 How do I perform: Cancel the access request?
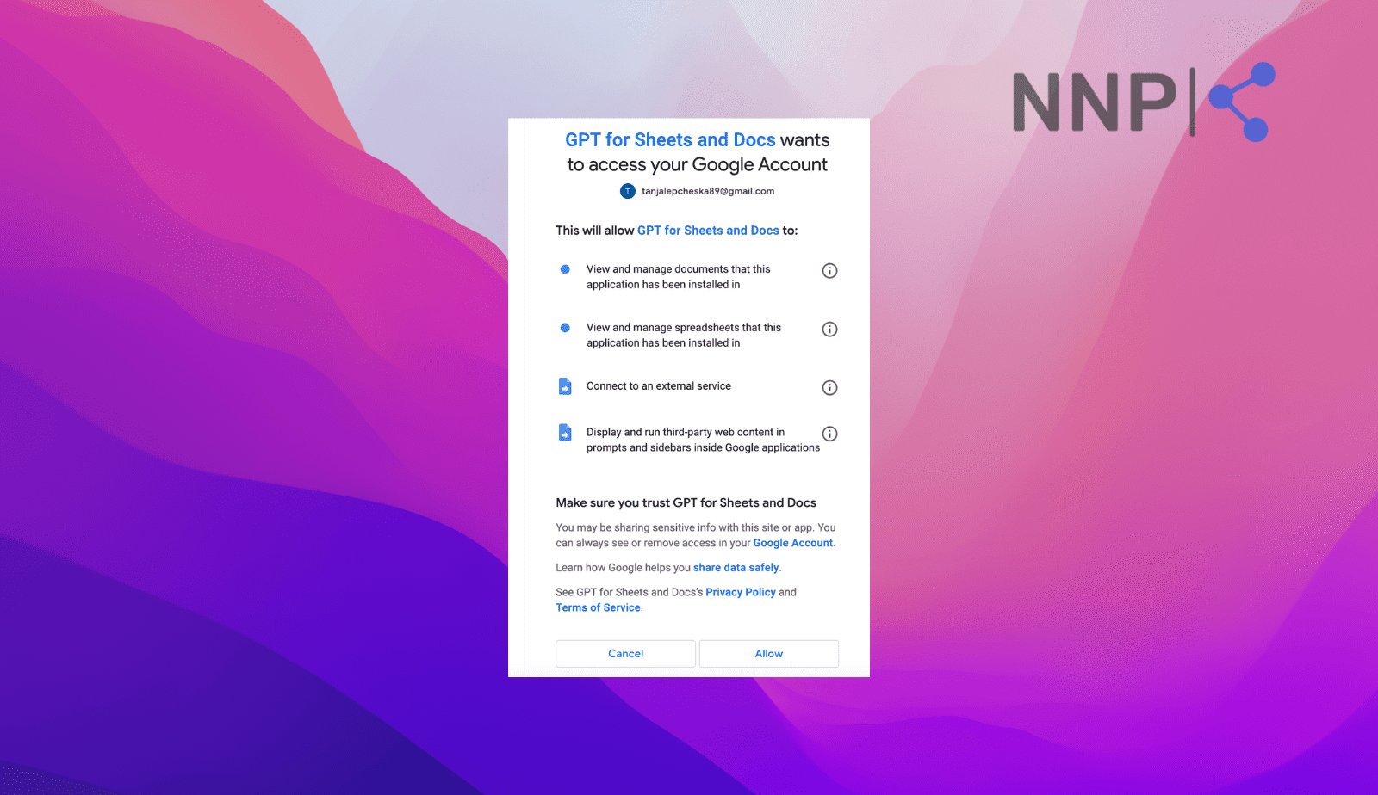click(626, 654)
